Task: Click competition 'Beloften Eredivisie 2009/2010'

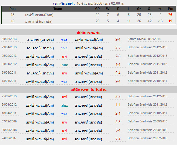Action: (147, 121)
